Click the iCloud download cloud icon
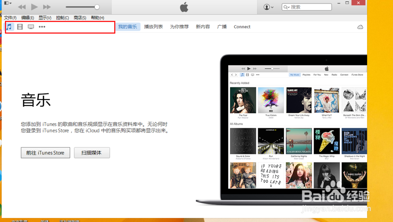Image resolution: width=393 pixels, height=222 pixels. [x=360, y=27]
